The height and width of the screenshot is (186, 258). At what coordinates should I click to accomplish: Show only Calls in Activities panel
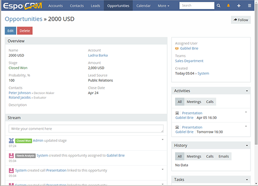coord(210,102)
